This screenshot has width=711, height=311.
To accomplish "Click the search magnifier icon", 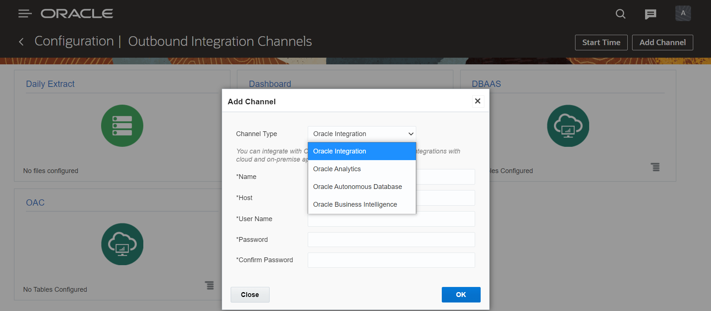I will click(620, 14).
